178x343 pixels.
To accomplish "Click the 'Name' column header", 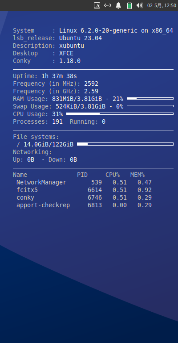I will [20, 175].
